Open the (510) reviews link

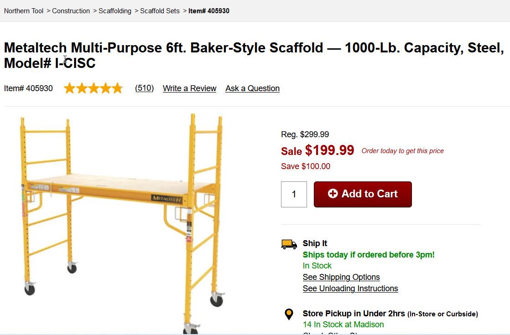[x=144, y=88]
